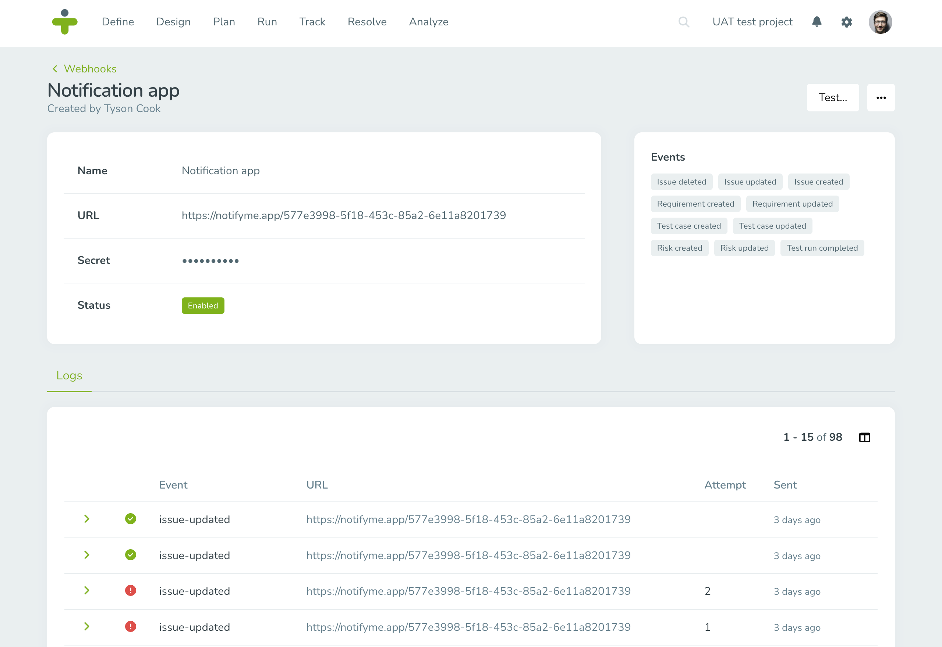The width and height of the screenshot is (942, 647).
Task: Click the three-dot more options icon
Action: click(x=881, y=98)
